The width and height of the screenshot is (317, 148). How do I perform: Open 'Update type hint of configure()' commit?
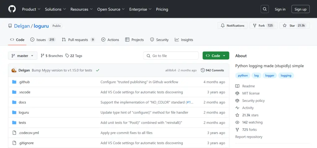[x=144, y=112]
